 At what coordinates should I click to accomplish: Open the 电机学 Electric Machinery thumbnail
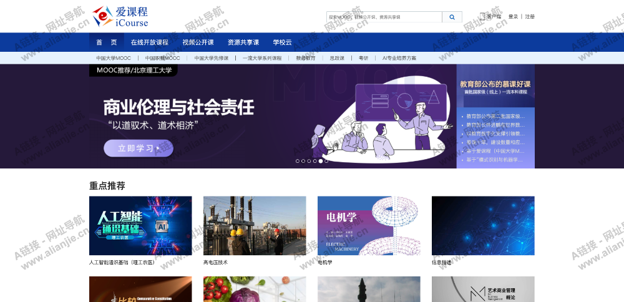(x=369, y=226)
